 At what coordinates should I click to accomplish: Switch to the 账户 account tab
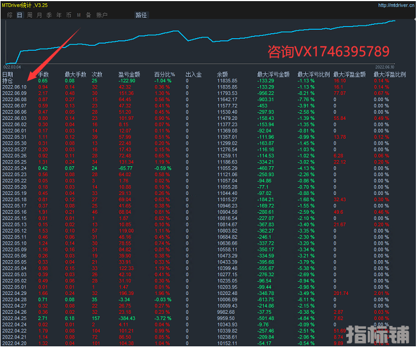[x=102, y=15]
